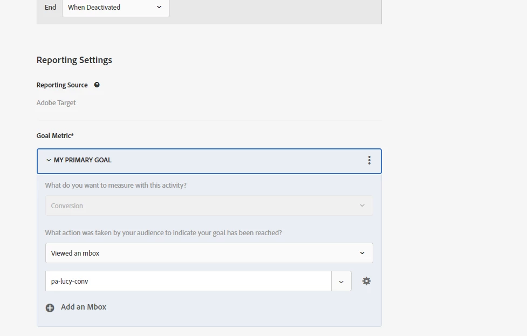Select the MY PRIMARY GOAL title text
The image size is (527, 336).
[83, 160]
